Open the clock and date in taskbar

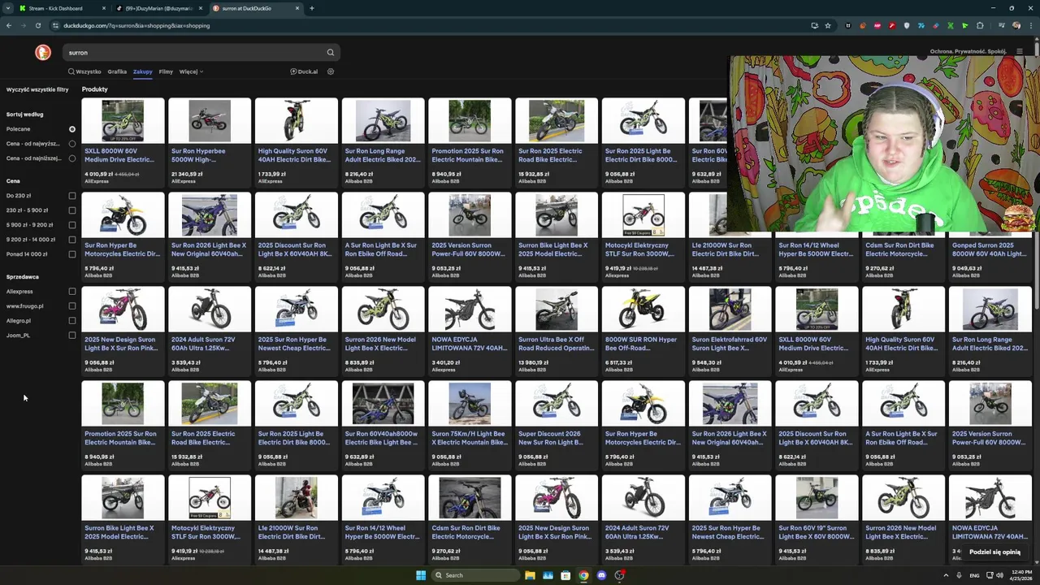pyautogui.click(x=1021, y=575)
